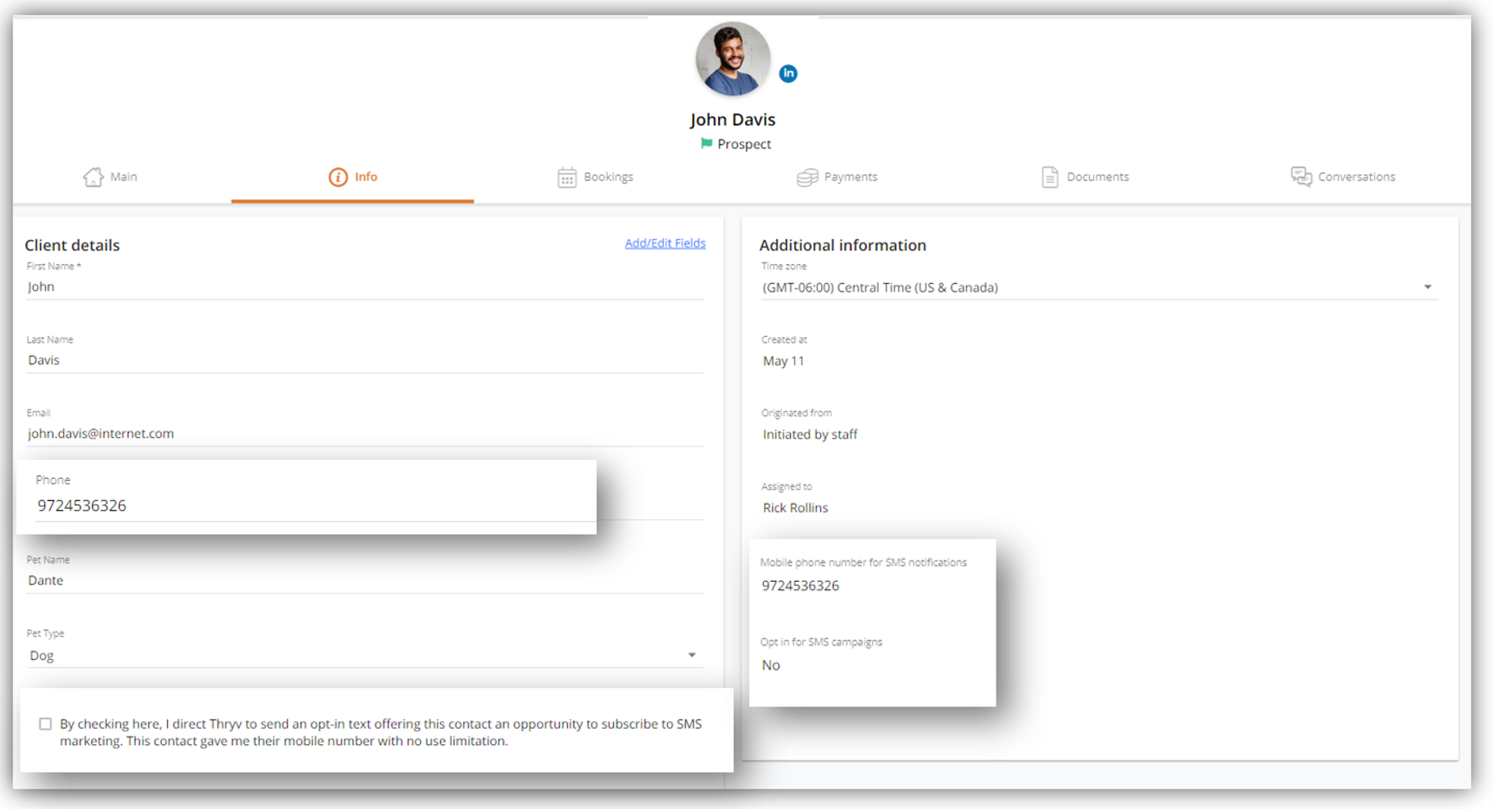Open the LinkedIn profile badge
Viewport: 1494px width, 809px height.
tap(788, 74)
